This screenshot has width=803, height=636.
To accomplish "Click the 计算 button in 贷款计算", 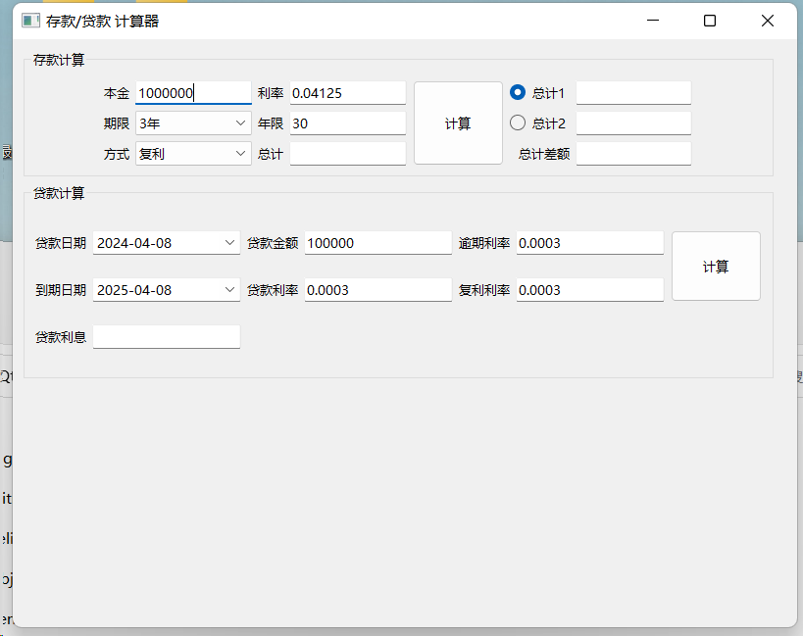I will [716, 267].
